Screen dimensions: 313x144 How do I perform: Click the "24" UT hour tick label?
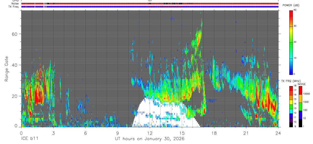click(278, 133)
